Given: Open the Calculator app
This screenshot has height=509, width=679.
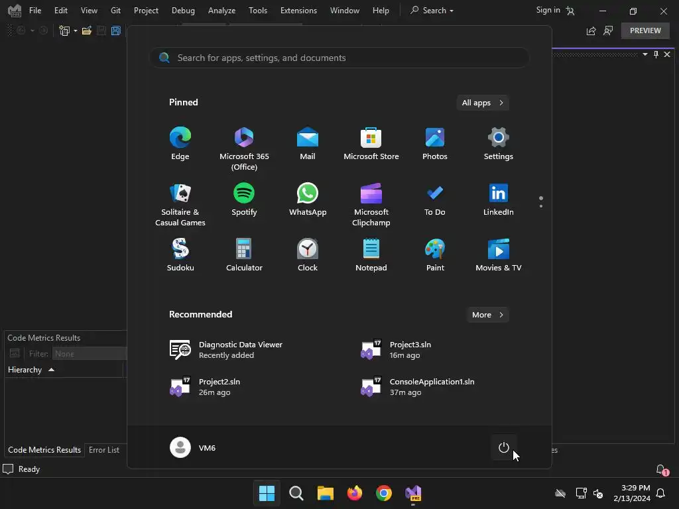Looking at the screenshot, I should 244,255.
